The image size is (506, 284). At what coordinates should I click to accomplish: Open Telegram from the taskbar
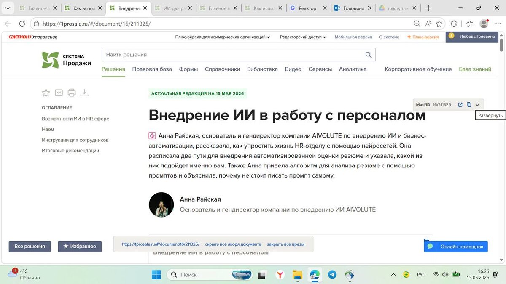coord(332,274)
